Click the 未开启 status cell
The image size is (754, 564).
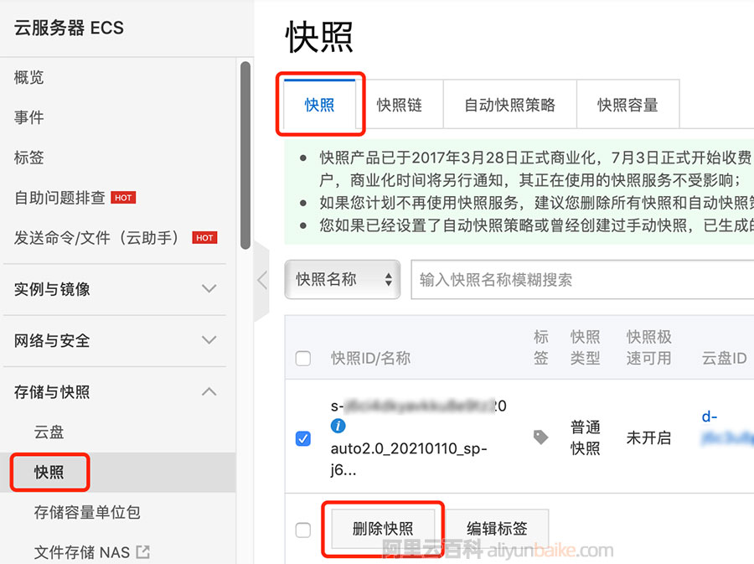(648, 437)
